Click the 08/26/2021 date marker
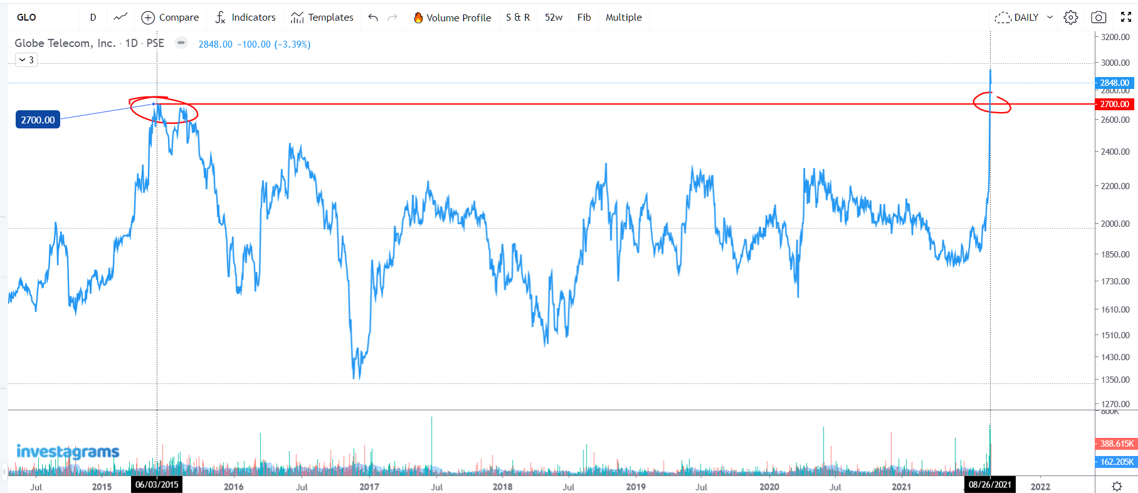The height and width of the screenshot is (493, 1138). 990,484
